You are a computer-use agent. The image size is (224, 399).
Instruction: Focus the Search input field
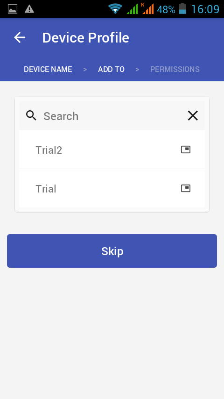pyautogui.click(x=112, y=116)
